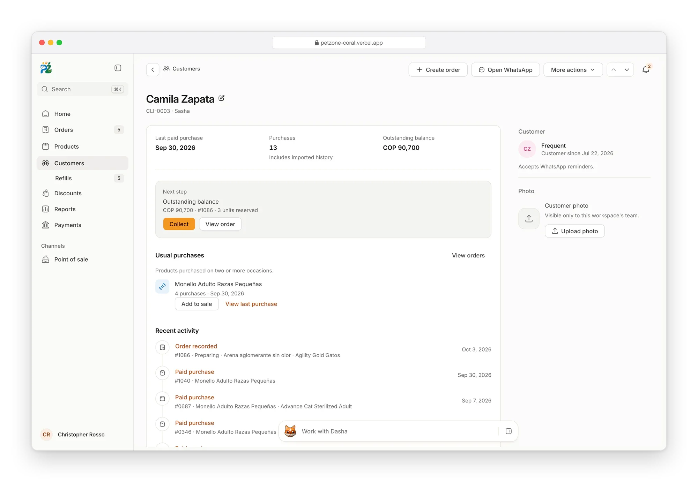Click the Orders receipt icon

pyautogui.click(x=45, y=130)
